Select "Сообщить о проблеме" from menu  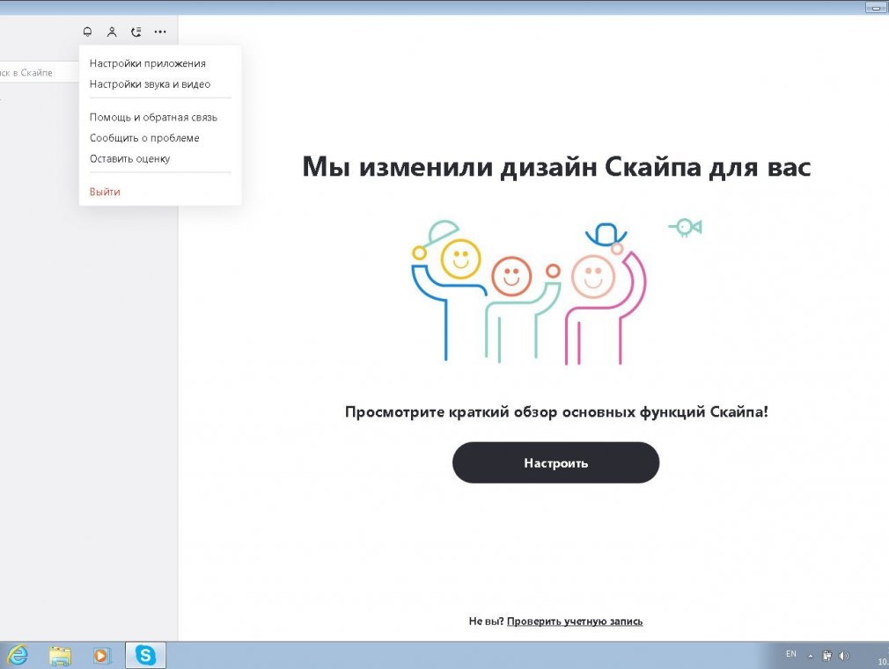tap(144, 138)
